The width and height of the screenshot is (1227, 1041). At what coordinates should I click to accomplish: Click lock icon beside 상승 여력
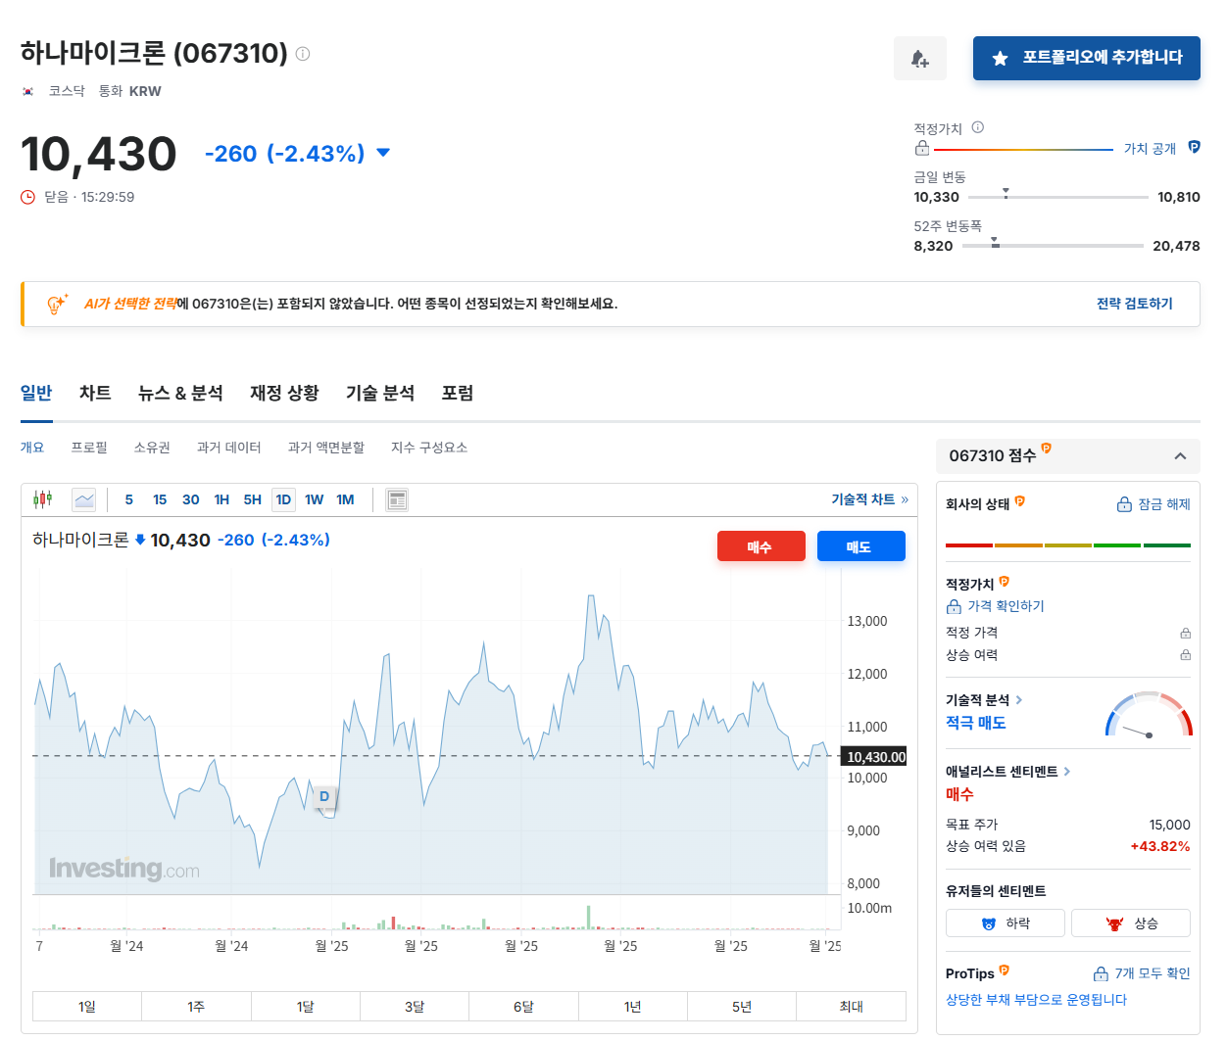point(1185,655)
